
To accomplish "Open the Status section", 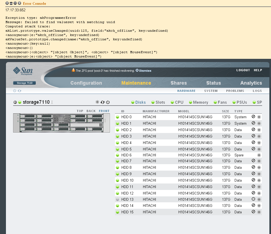I will coord(214,83).
